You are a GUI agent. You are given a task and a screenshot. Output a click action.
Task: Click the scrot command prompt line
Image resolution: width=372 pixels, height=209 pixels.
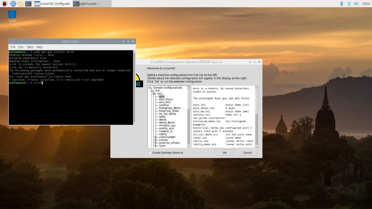tap(26, 83)
